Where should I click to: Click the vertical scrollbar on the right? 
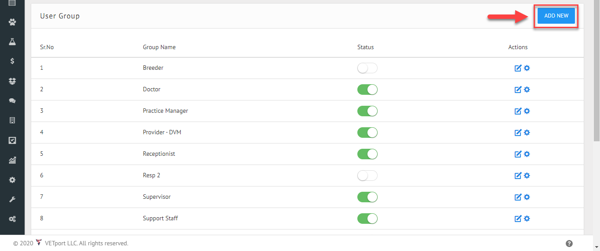pyautogui.click(x=596, y=72)
